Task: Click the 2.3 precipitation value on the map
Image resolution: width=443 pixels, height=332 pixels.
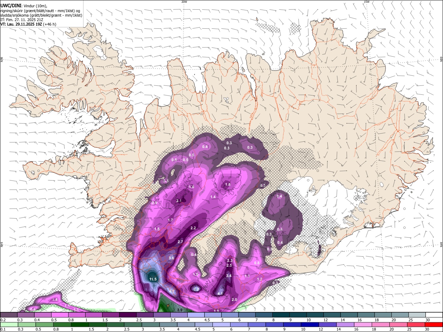Action: [x=229, y=260]
